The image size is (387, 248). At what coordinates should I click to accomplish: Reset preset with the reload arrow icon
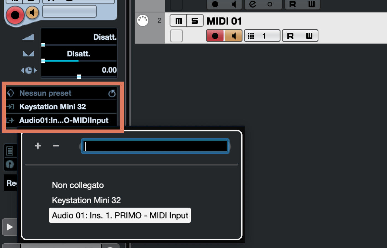[112, 93]
